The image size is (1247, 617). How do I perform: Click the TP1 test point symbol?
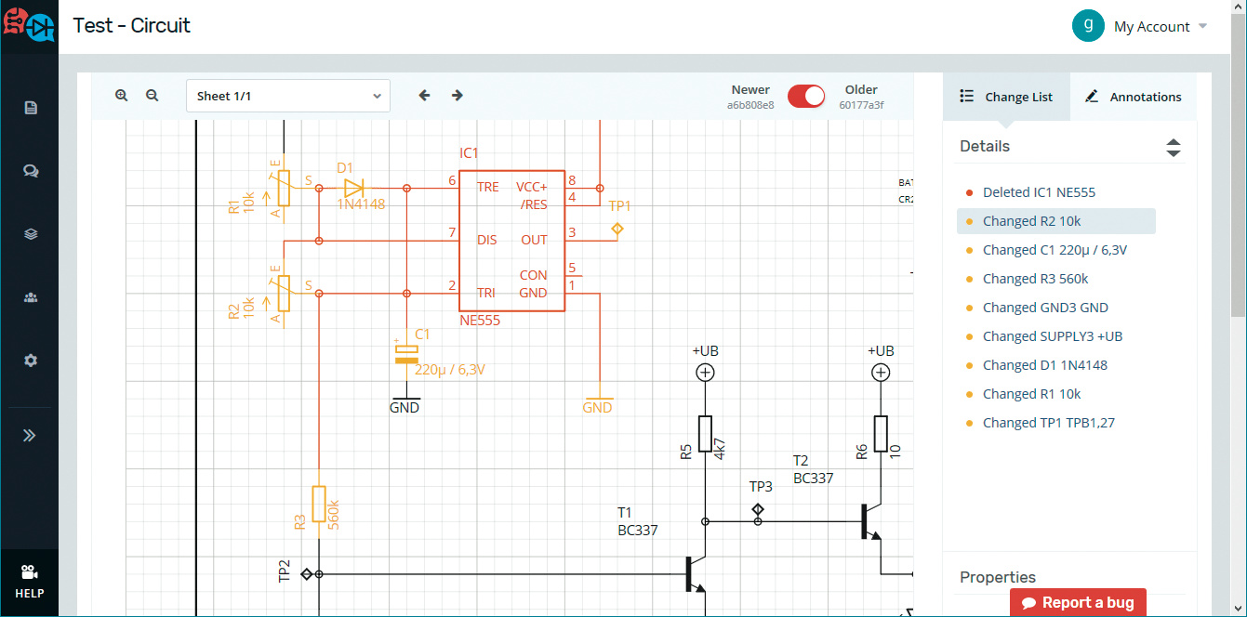tap(617, 229)
